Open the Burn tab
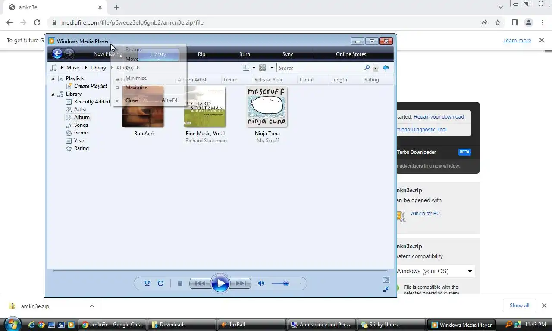Screen dimensions: 552x331 click(x=245, y=54)
